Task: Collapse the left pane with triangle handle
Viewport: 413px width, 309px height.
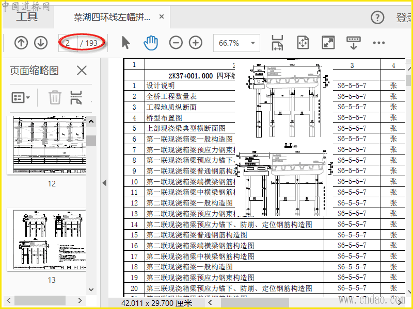Action: click(x=105, y=183)
